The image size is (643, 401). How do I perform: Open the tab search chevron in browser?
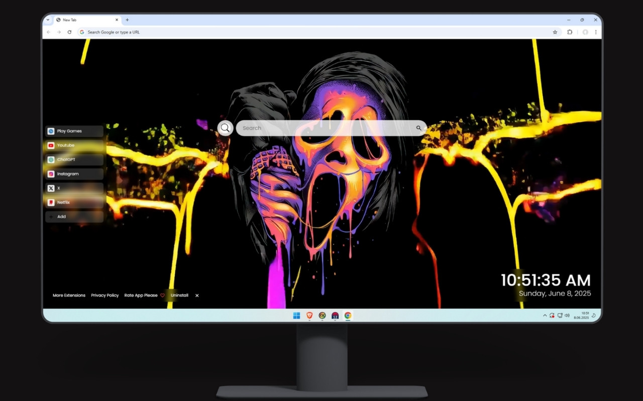[48, 20]
